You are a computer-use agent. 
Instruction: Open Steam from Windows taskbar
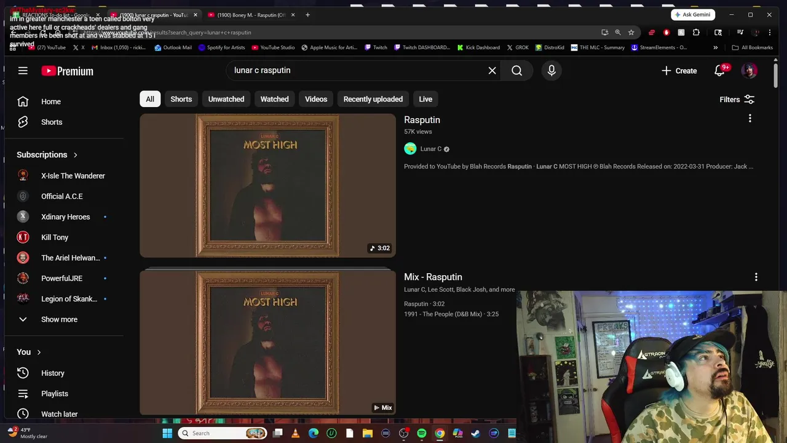point(475,433)
